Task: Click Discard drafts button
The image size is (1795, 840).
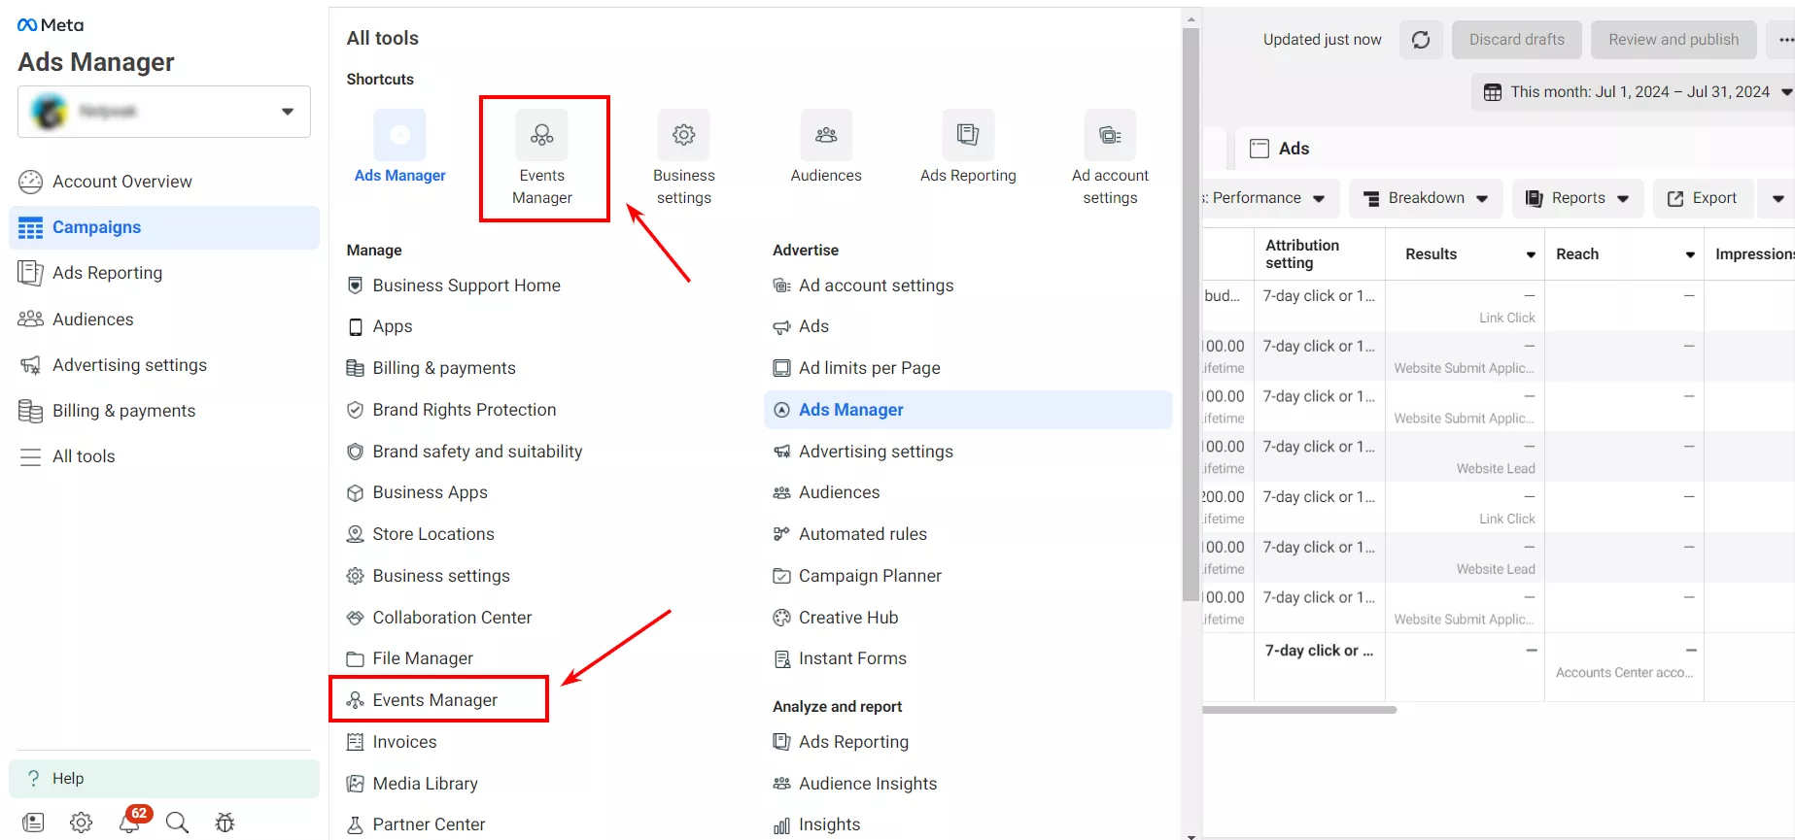Action: click(1517, 40)
